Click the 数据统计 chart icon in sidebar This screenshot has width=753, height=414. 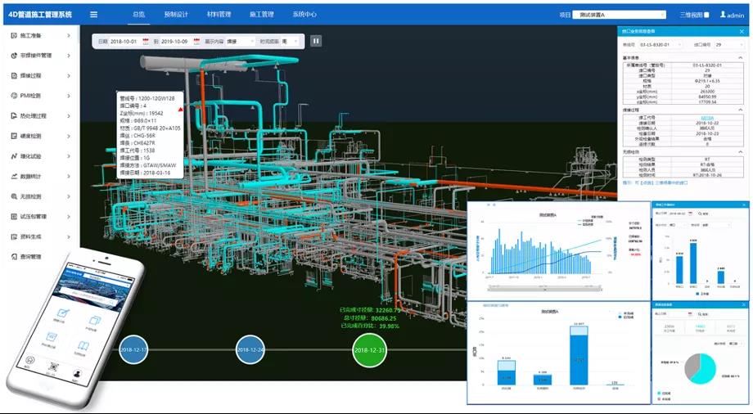coord(13,176)
